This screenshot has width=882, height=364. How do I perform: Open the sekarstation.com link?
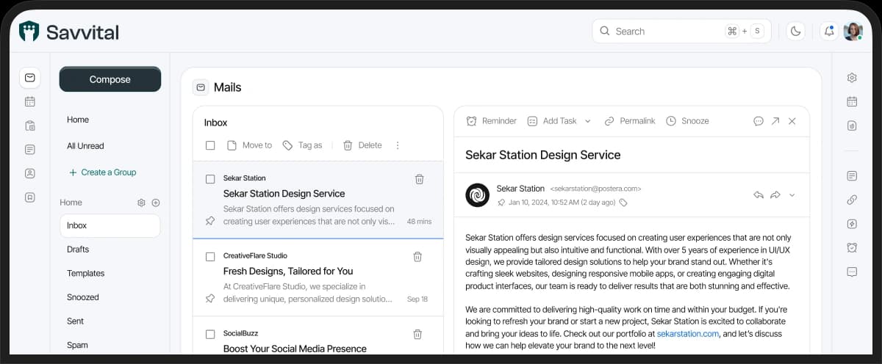[687, 333]
